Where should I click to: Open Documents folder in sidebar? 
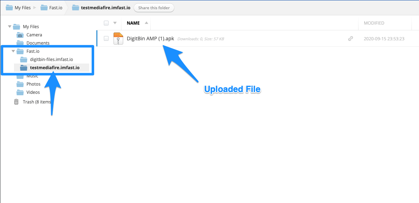[x=38, y=43]
